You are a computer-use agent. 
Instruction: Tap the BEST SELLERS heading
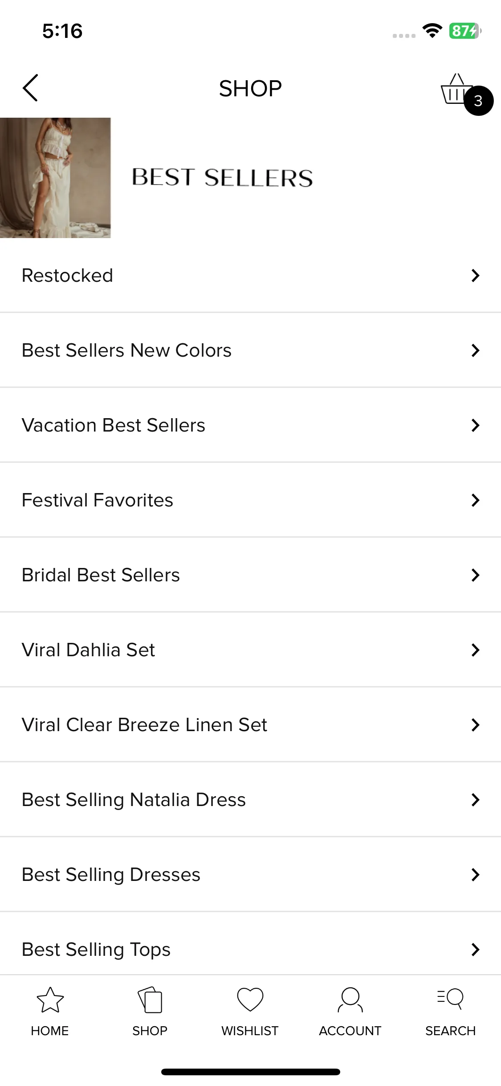tap(222, 177)
